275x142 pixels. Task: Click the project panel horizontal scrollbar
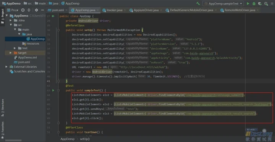coord(13,140)
